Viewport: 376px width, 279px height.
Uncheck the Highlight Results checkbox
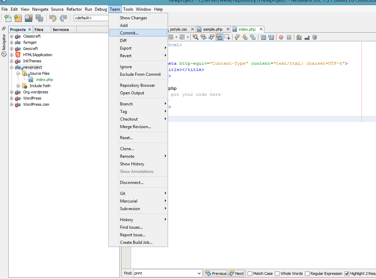tap(347, 273)
